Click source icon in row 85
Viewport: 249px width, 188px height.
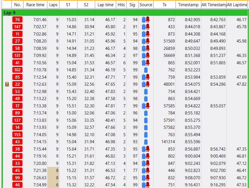[146, 77]
